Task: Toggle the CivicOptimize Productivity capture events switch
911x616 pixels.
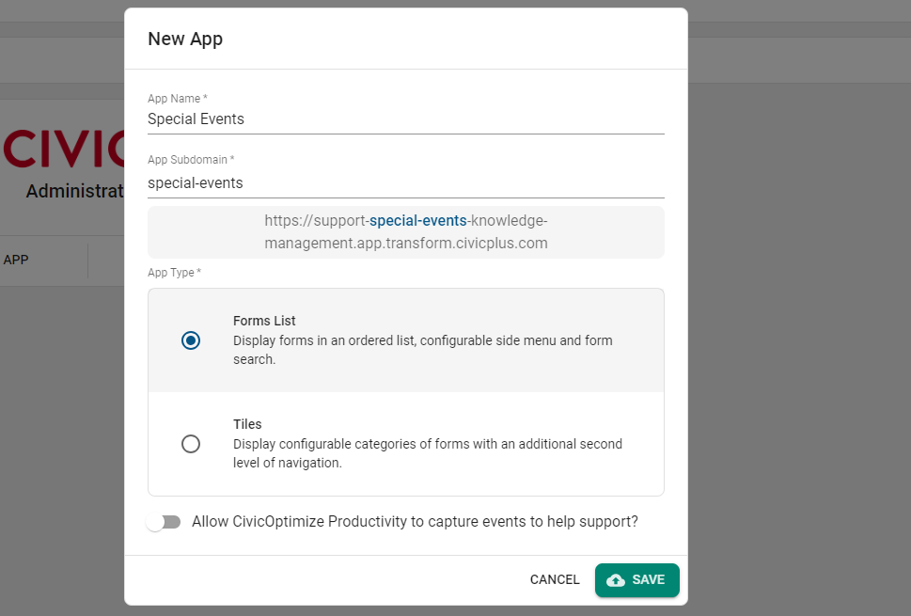Action: pos(164,522)
